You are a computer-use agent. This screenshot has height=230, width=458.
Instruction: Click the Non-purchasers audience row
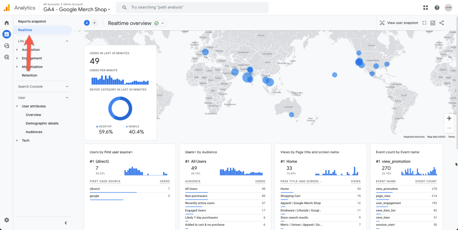click(225, 196)
